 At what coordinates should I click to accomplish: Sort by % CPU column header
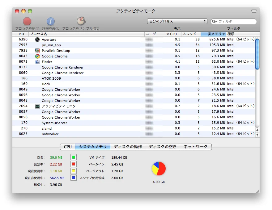173,34
